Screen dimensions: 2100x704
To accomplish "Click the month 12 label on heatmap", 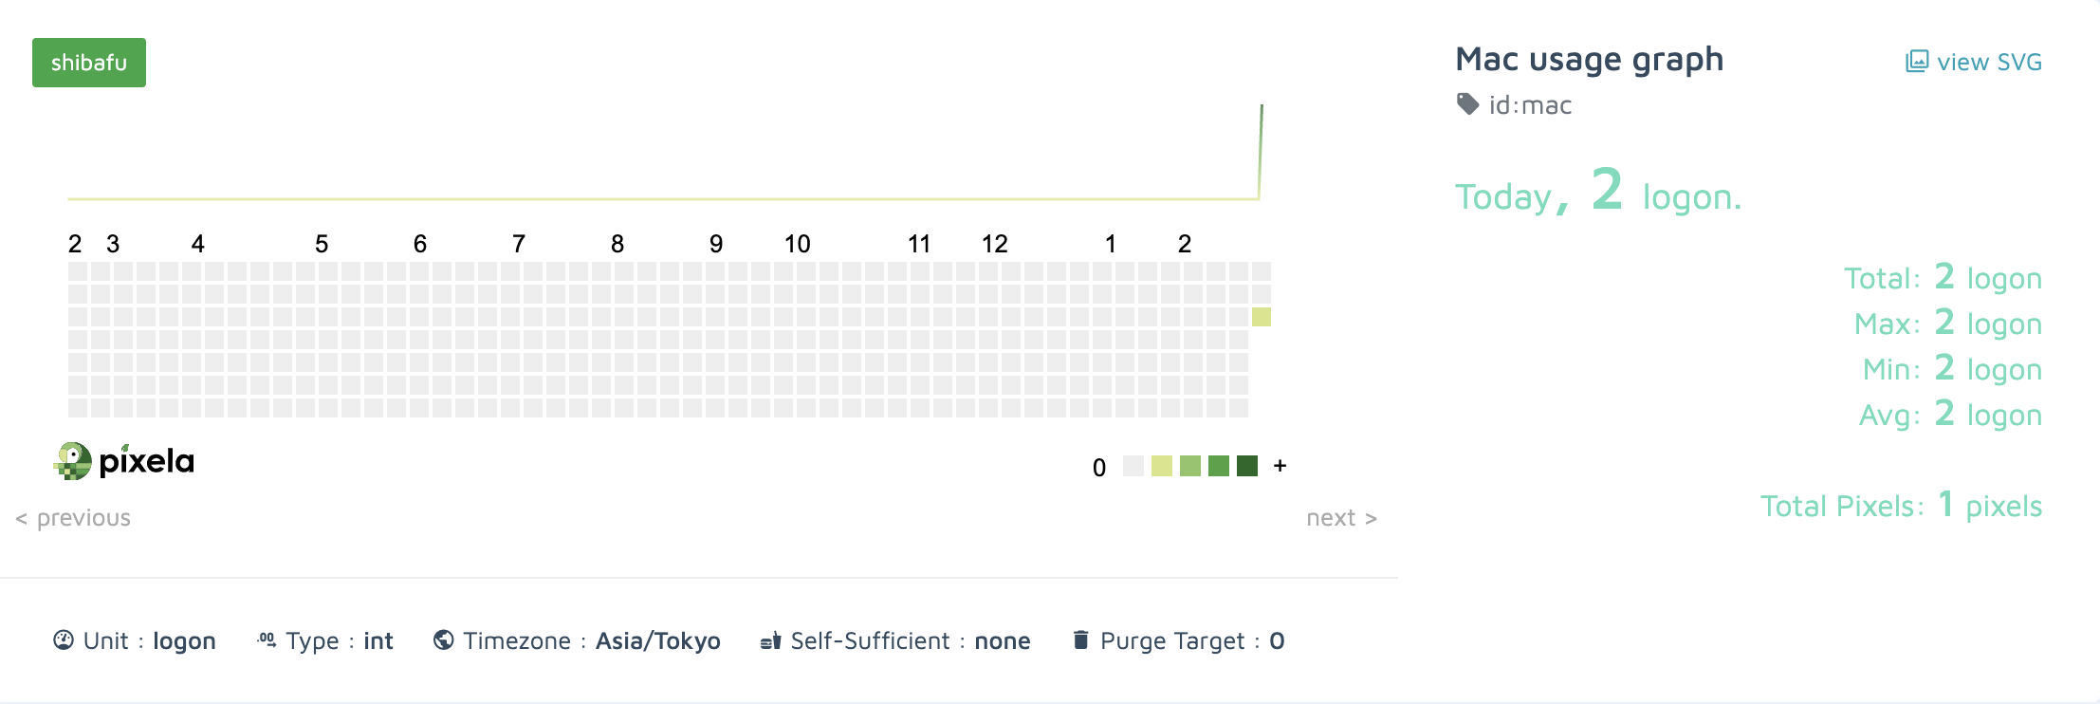I will tap(994, 244).
